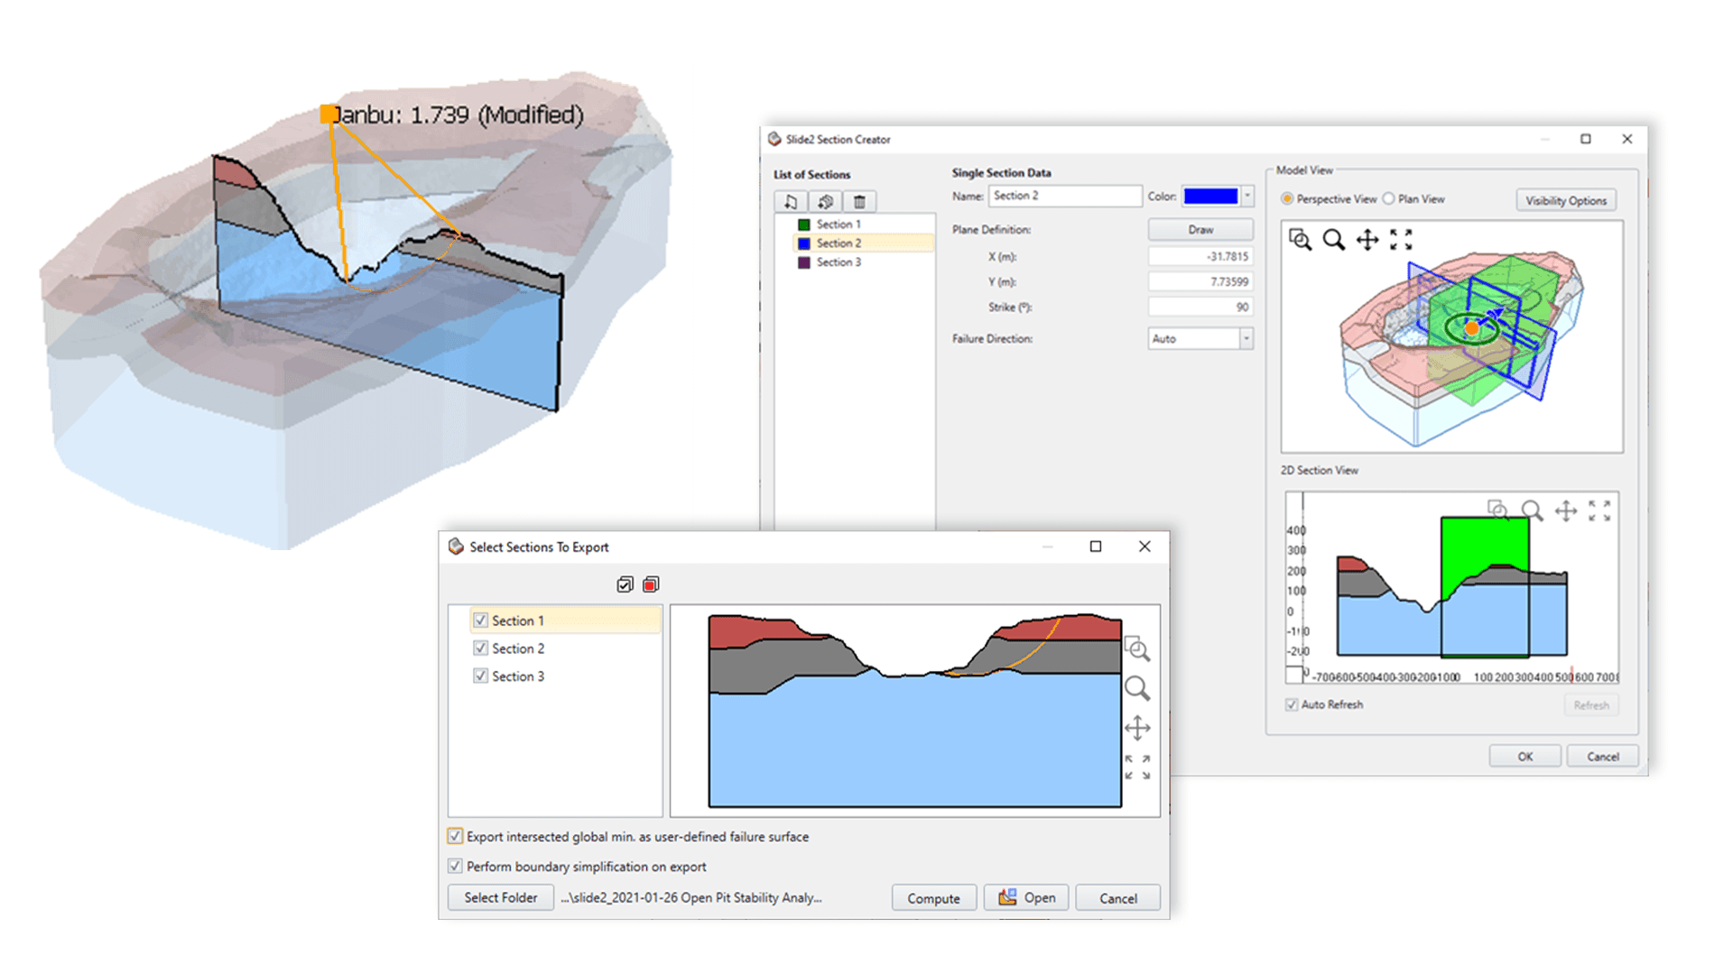
Task: Select Section 1 in List of Sections
Action: click(x=839, y=225)
